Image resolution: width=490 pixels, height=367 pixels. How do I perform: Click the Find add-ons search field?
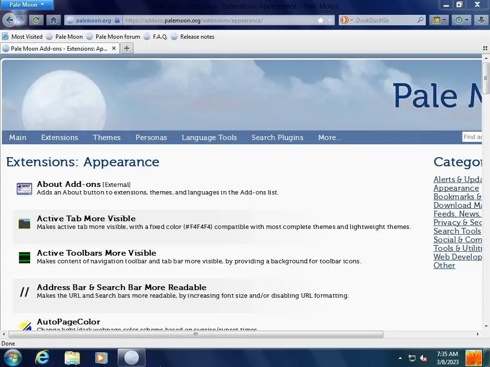tap(472, 137)
